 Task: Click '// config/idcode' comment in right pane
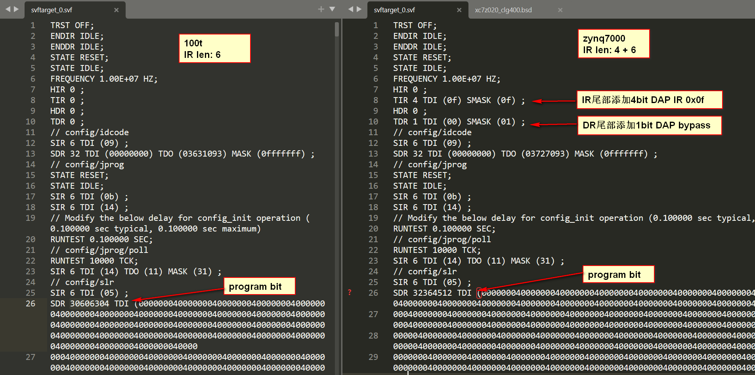coord(432,133)
